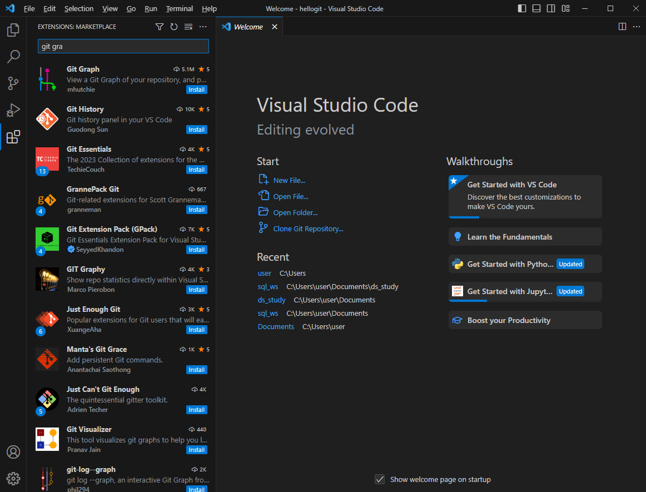Close the Welcome tab

tap(275, 27)
